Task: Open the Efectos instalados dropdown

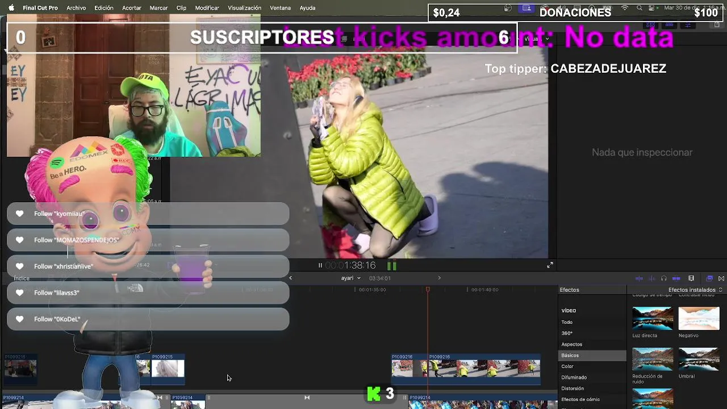Action: click(695, 290)
